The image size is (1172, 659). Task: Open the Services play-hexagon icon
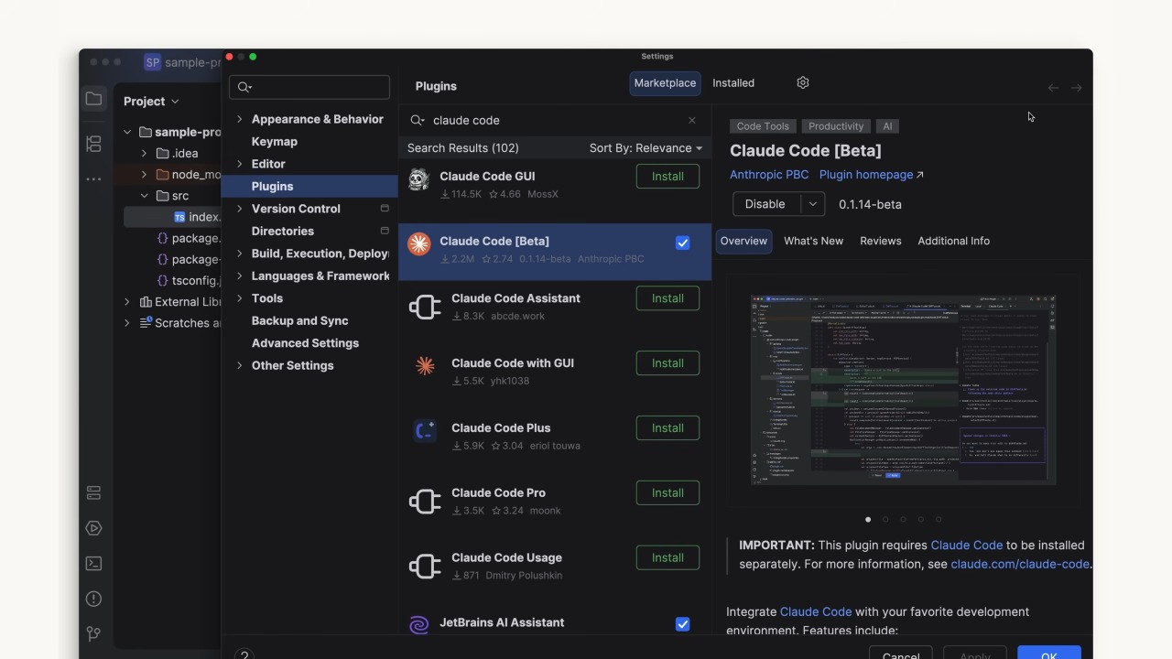point(93,528)
